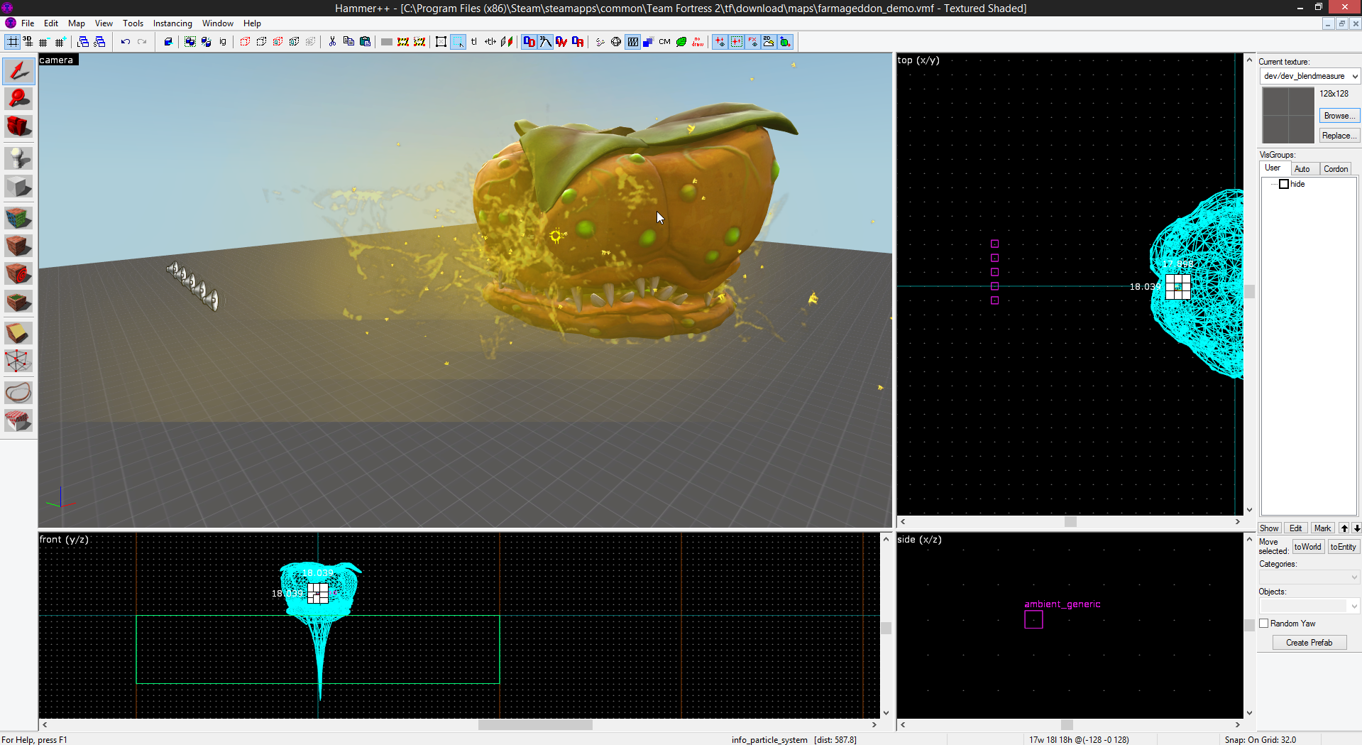
Task: Click the Browse... texture button
Action: coord(1339,116)
